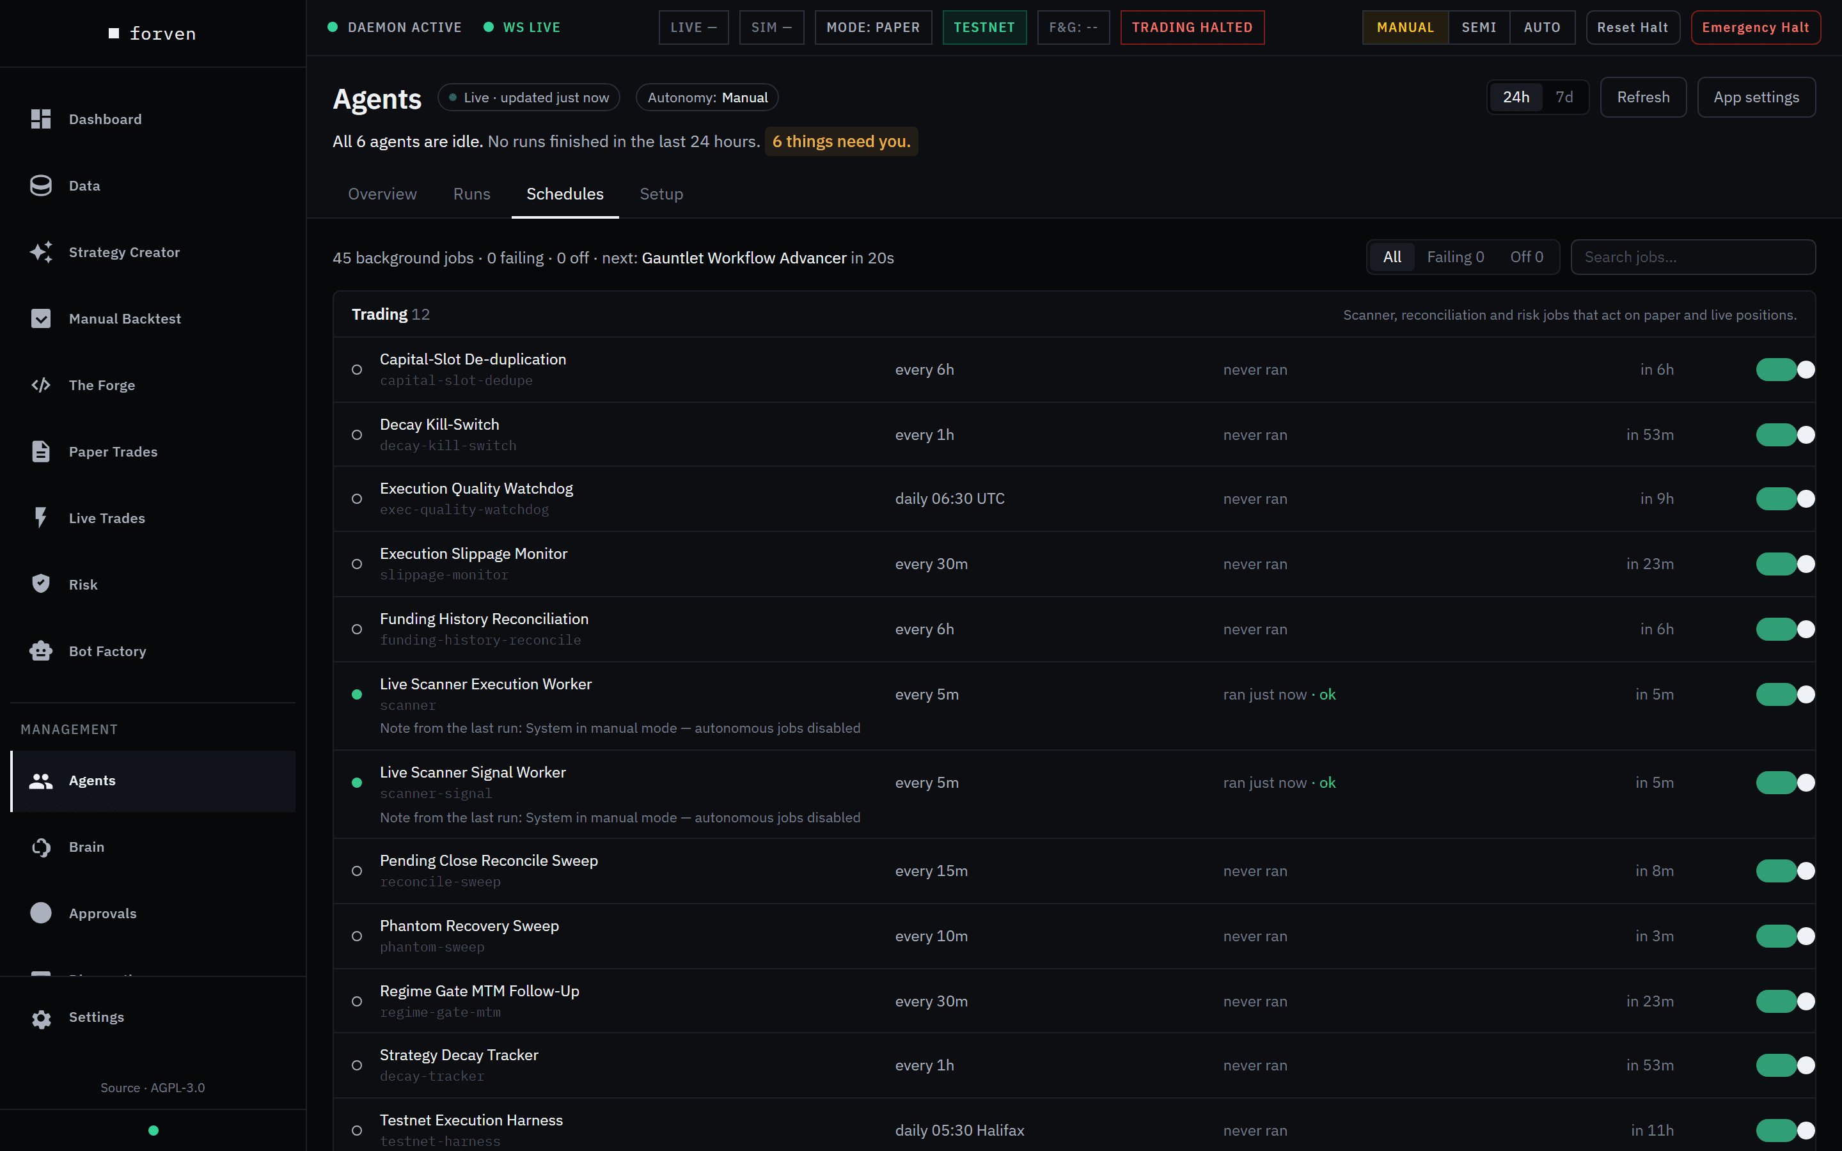Switch autonomy to AUTO mode
The height and width of the screenshot is (1151, 1842).
click(1542, 27)
